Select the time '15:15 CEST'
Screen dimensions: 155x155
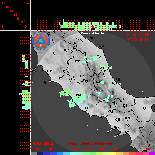[138, 40]
